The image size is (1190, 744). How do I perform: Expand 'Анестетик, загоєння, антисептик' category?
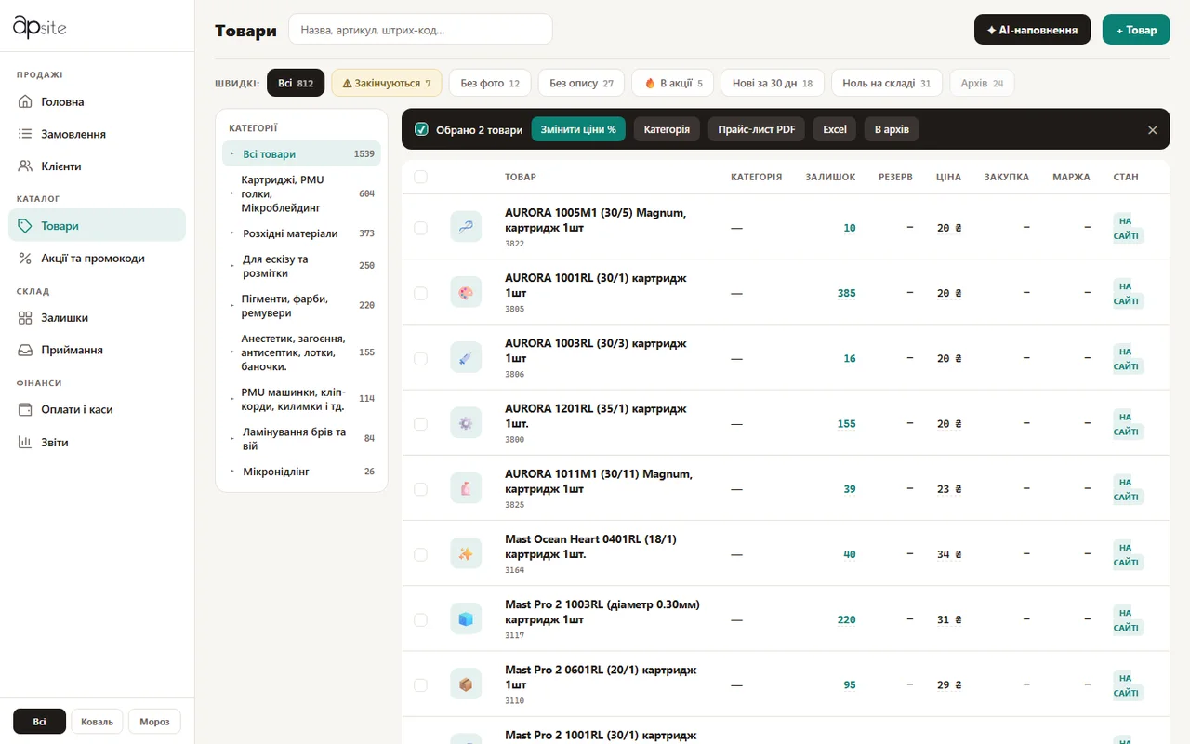pyautogui.click(x=232, y=352)
